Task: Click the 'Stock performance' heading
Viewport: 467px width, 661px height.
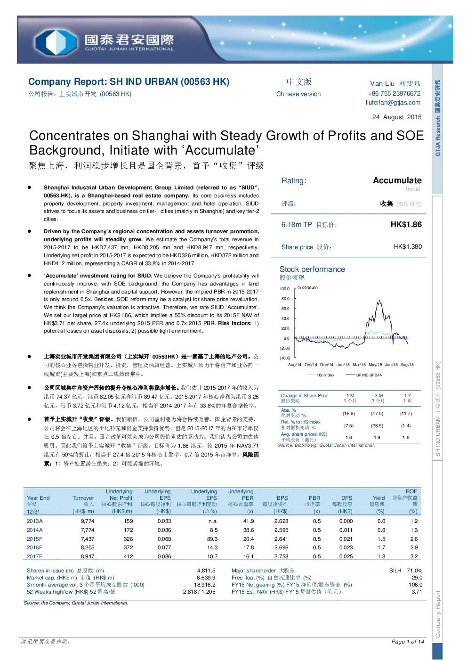Action: click(x=312, y=269)
